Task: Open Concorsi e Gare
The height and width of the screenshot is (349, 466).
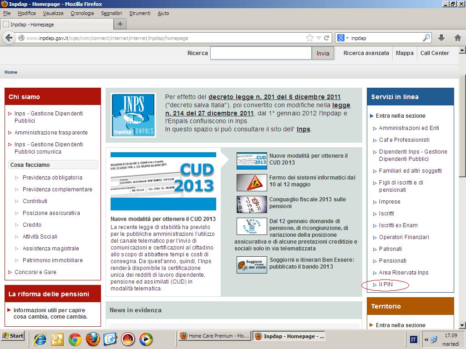Action: 35,272
